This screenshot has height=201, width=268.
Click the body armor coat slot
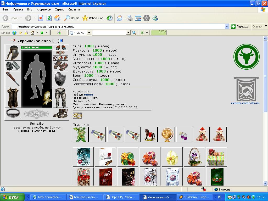coord(13,97)
